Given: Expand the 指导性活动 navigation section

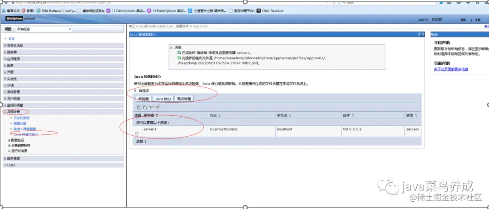Looking at the screenshot, I should tap(5, 46).
